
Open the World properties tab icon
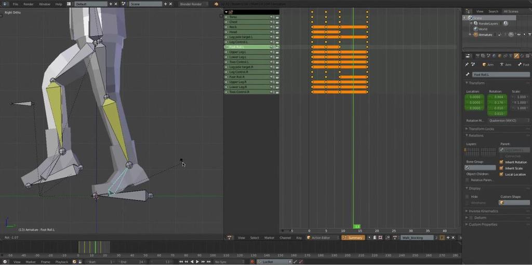(x=494, y=56)
